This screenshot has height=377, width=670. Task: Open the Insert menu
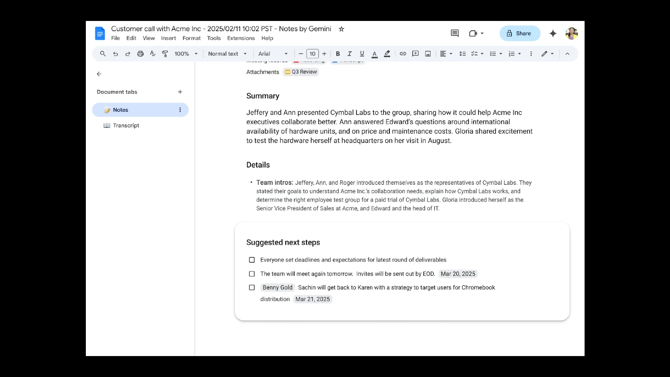pos(169,38)
